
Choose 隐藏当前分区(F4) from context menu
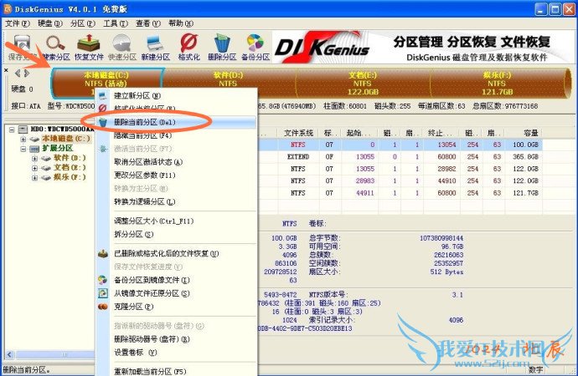pyautogui.click(x=176, y=135)
